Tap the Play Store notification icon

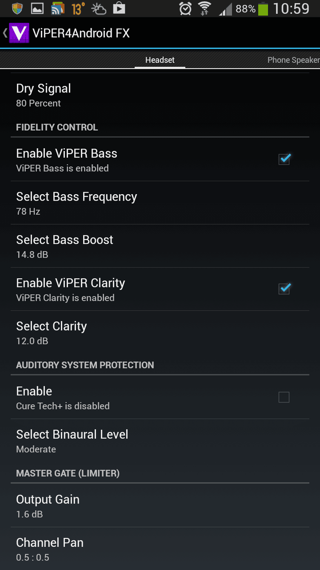[119, 9]
